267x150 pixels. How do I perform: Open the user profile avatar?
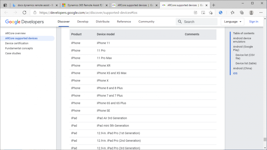(x=251, y=12)
